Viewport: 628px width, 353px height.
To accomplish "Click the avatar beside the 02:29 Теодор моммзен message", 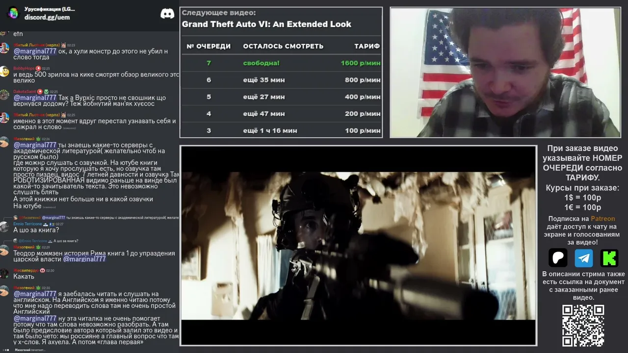I will tap(4, 250).
